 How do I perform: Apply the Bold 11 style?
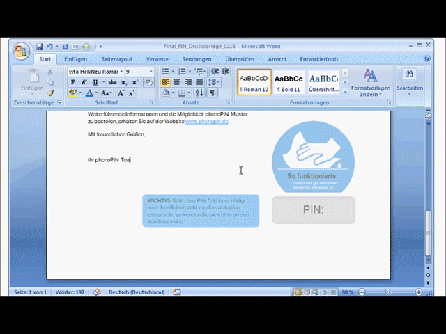point(289,83)
